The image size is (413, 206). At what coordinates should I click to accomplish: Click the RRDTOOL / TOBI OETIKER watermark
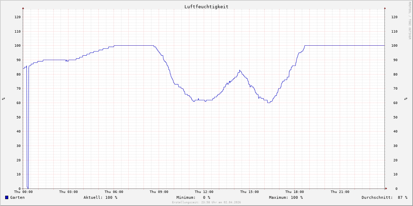(x=410, y=21)
